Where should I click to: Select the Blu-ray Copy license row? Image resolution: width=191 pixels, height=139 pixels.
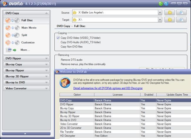pyautogui.click(x=125, y=108)
